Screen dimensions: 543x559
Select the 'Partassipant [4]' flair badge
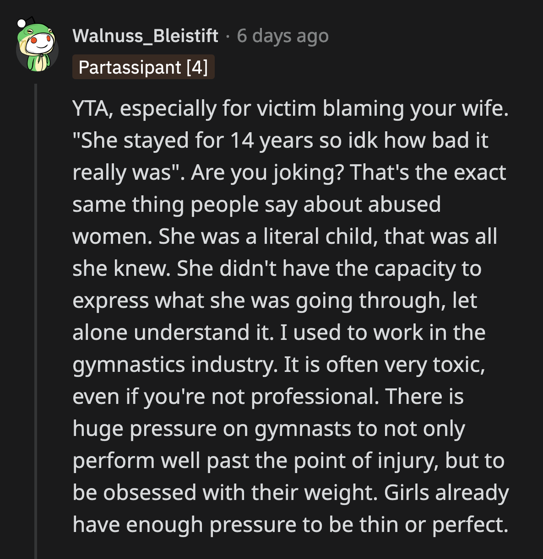(x=143, y=67)
